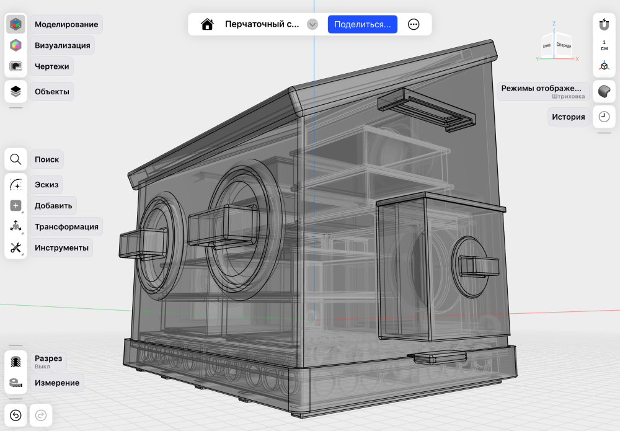Open the Моделирование workspace cube icon
The width and height of the screenshot is (620, 431).
coord(15,24)
